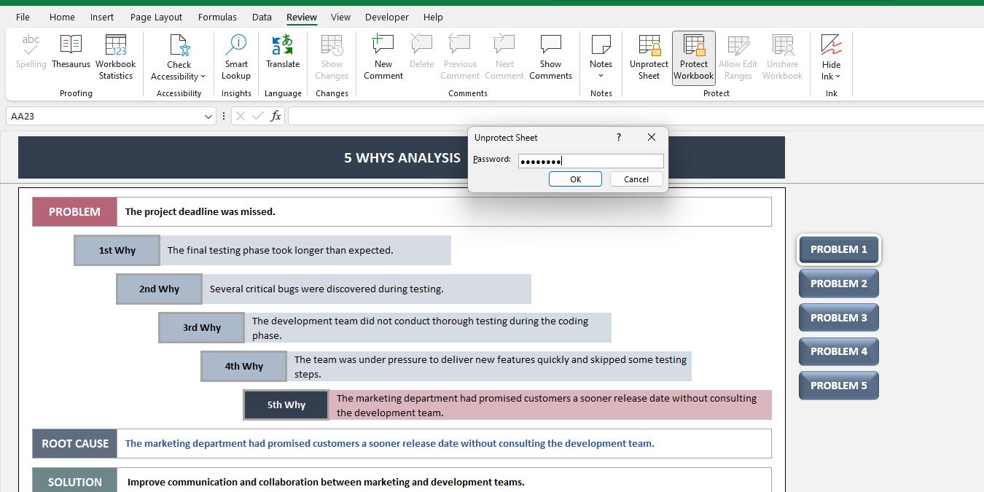Viewport: 984px width, 492px height.
Task: Open the Help tab
Action: (x=433, y=17)
